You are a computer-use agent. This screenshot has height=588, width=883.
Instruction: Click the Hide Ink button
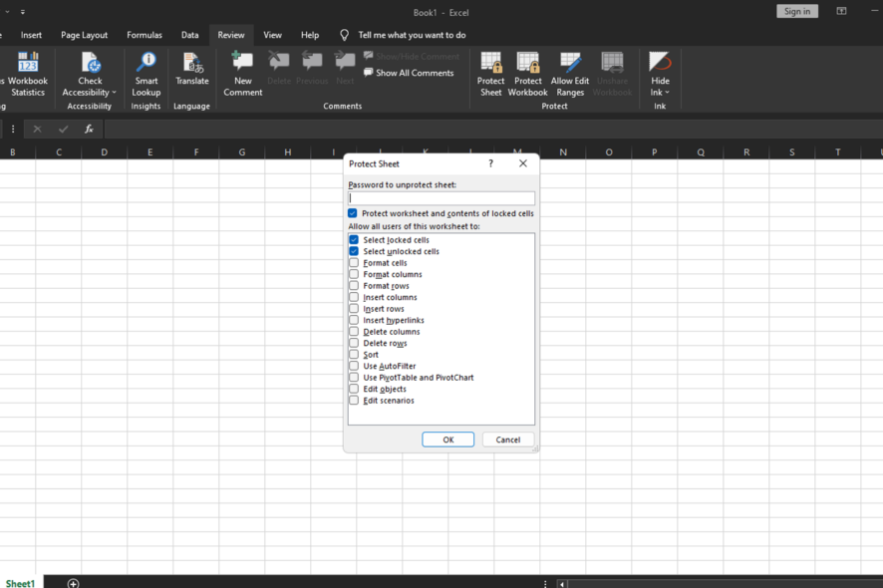coord(660,75)
